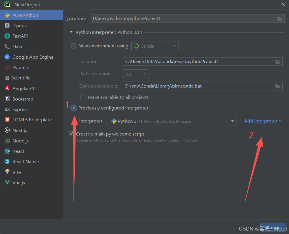Click the Pure Python icon in sidebar

point(7,15)
